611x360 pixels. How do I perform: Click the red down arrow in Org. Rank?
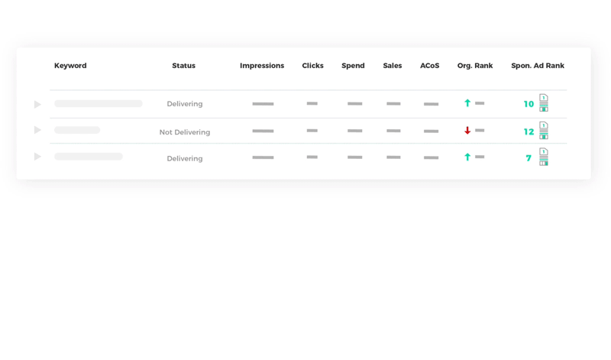(x=467, y=130)
